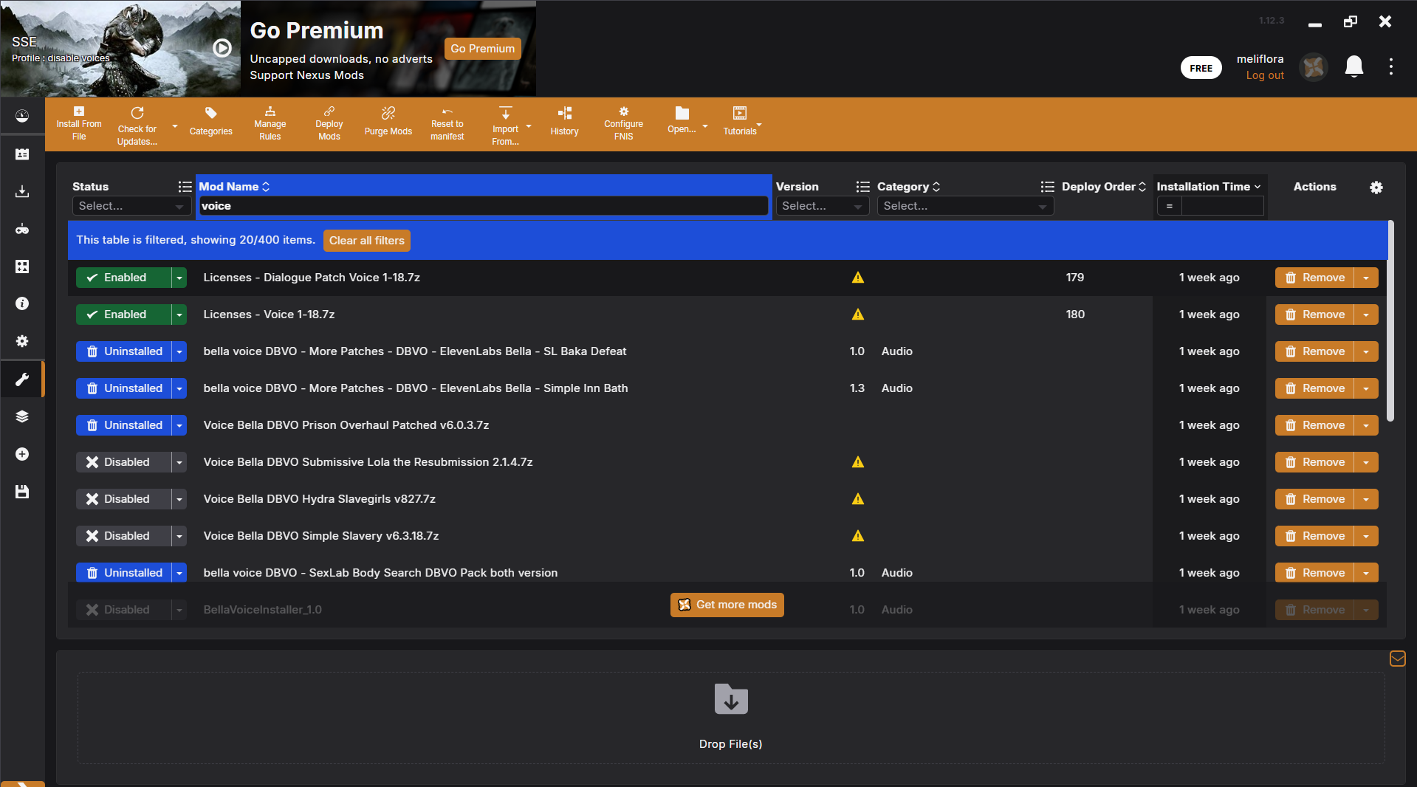
Task: Expand Remove options for Simple Slavery mod
Action: [1366, 536]
